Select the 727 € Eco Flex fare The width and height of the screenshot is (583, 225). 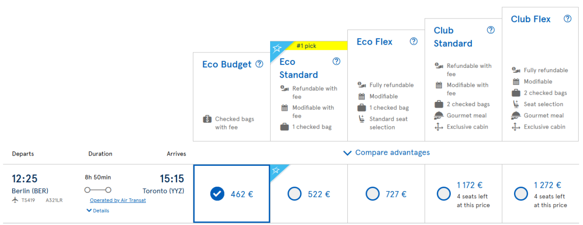pos(372,194)
